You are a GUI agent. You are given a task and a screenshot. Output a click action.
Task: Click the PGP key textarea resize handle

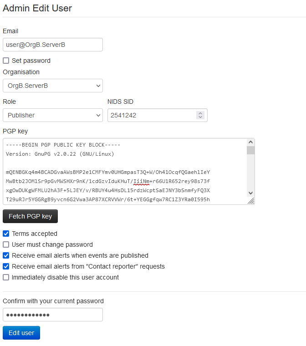(x=251, y=201)
